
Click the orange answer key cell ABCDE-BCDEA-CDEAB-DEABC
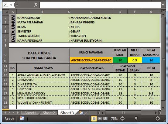[x=91, y=60]
